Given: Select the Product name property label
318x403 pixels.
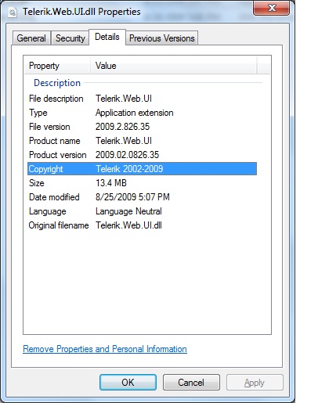Looking at the screenshot, I should 55,141.
